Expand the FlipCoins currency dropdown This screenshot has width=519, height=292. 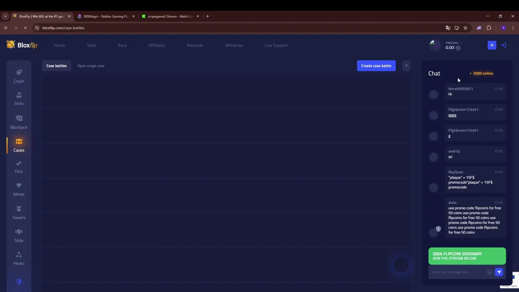point(454,43)
